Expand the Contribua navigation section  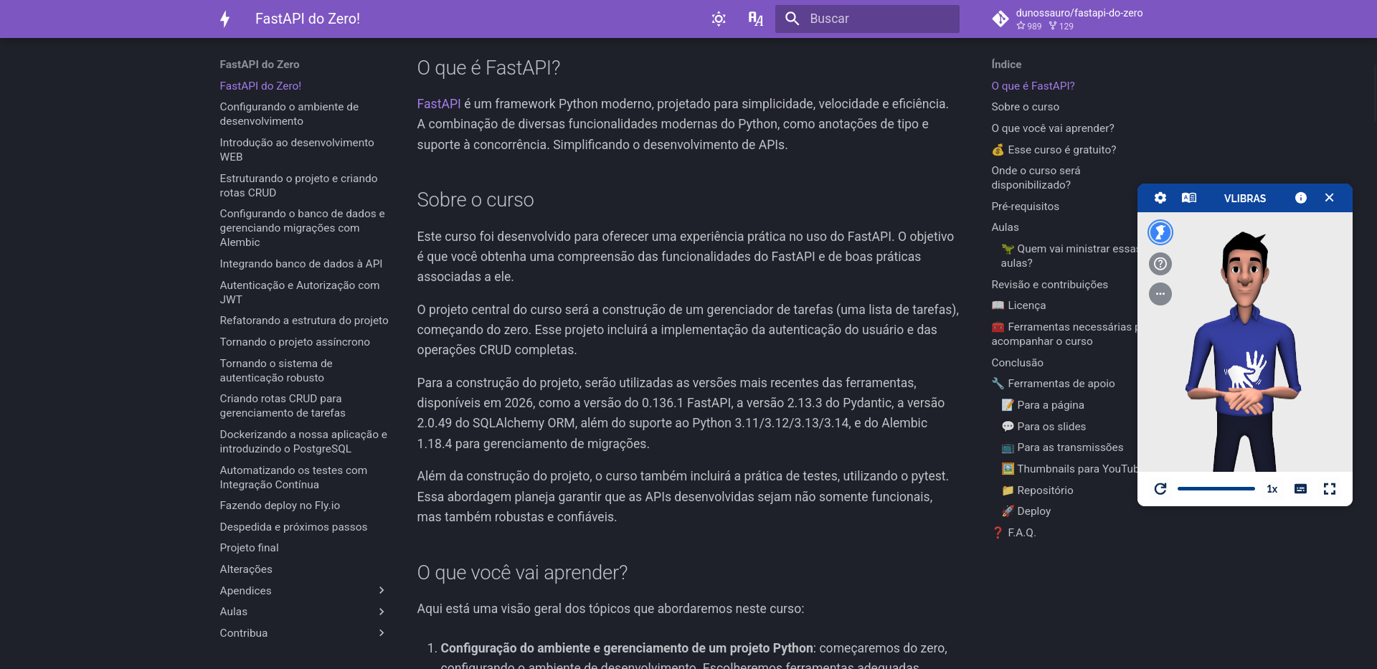[x=303, y=633]
